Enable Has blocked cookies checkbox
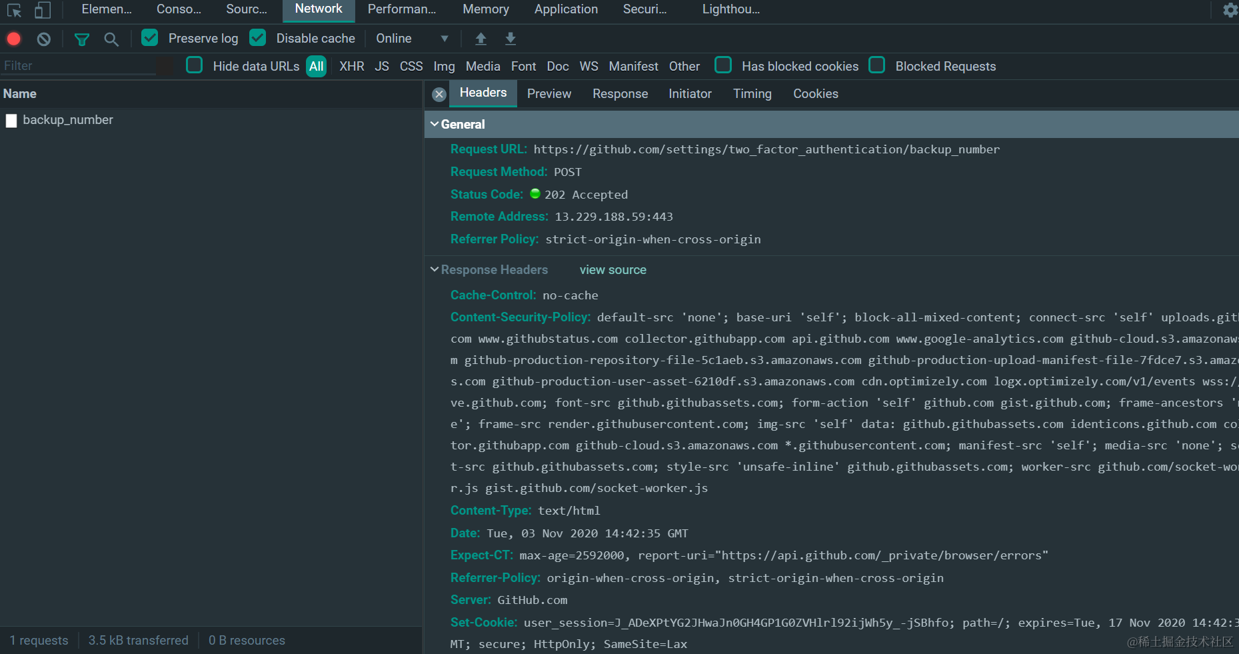 [723, 65]
